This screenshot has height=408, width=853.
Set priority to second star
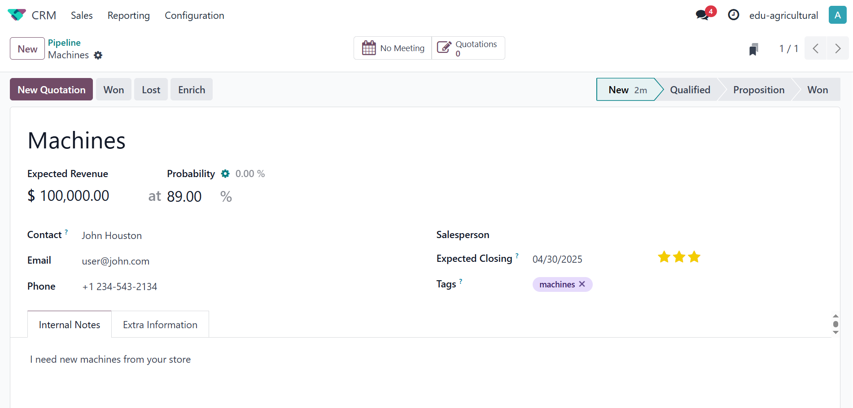click(x=679, y=257)
